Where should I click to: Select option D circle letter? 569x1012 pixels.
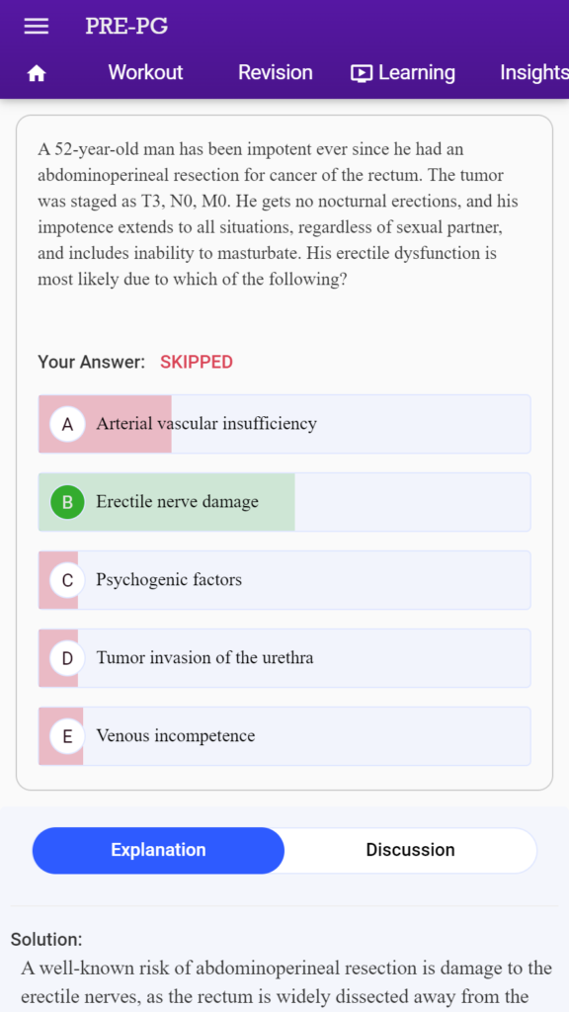[68, 658]
